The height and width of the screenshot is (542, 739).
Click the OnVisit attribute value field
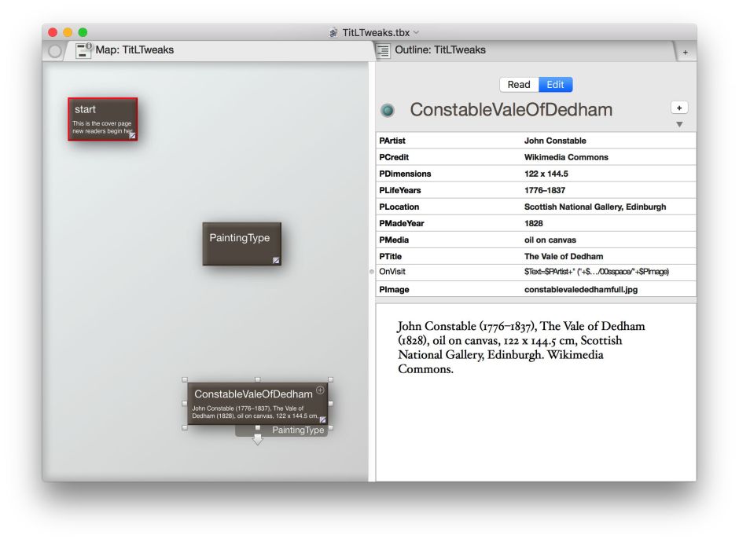coord(596,272)
